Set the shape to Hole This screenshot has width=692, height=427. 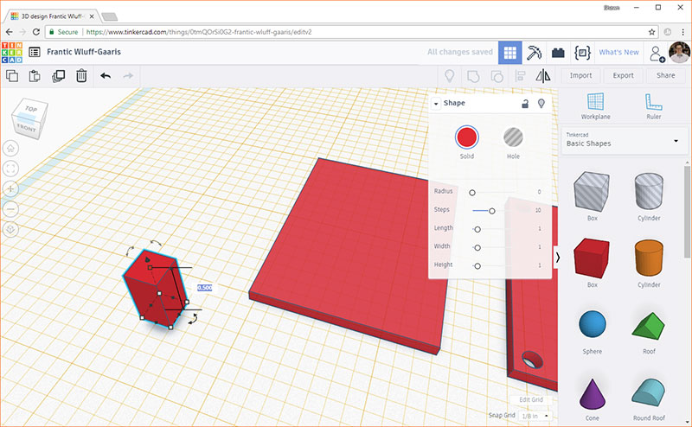coord(513,137)
